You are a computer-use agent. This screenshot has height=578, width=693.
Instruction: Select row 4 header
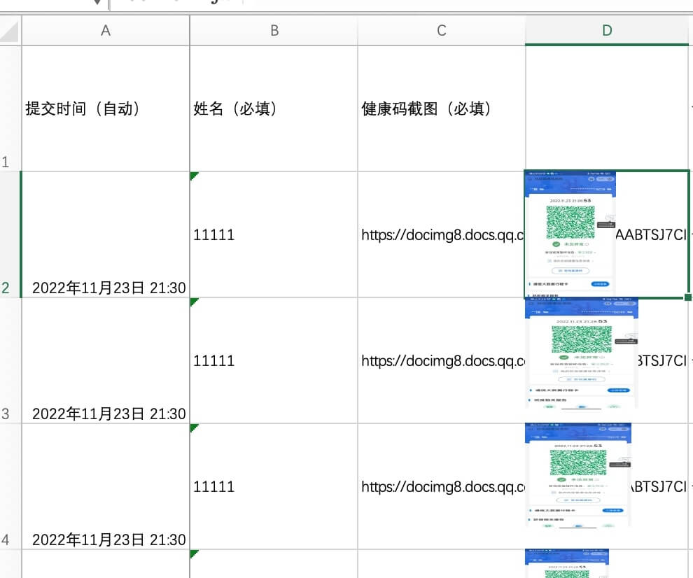(x=10, y=486)
